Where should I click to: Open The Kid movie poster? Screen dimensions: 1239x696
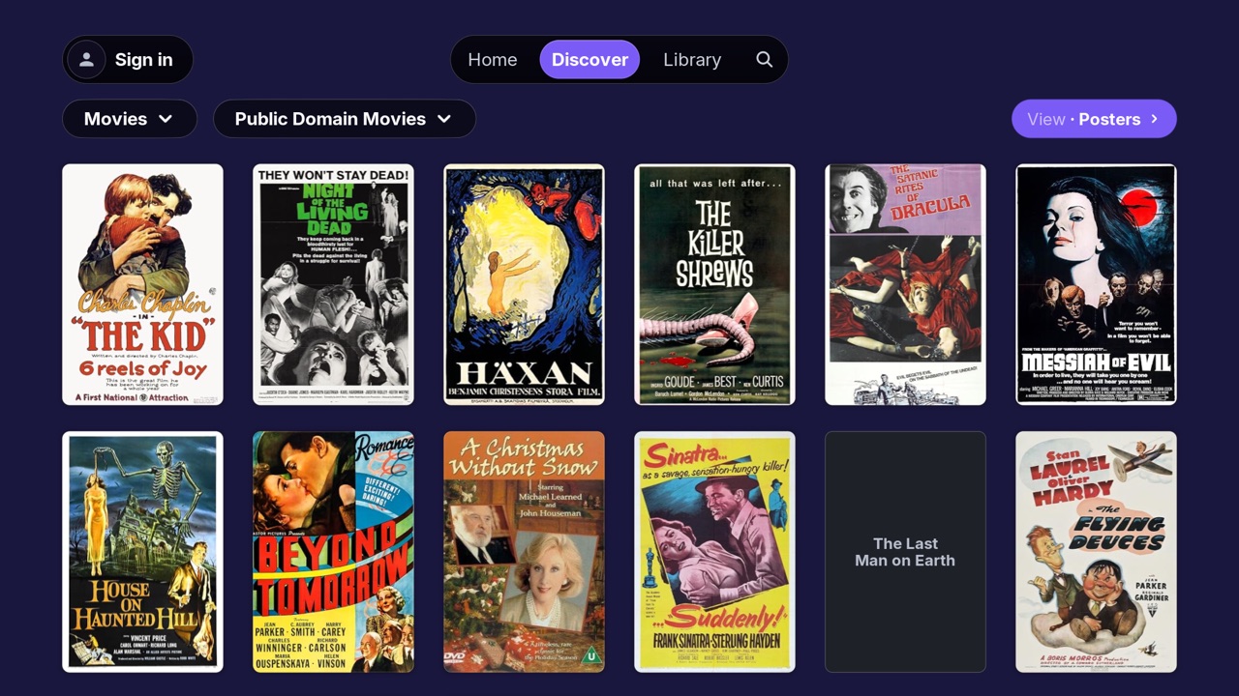[x=142, y=284]
